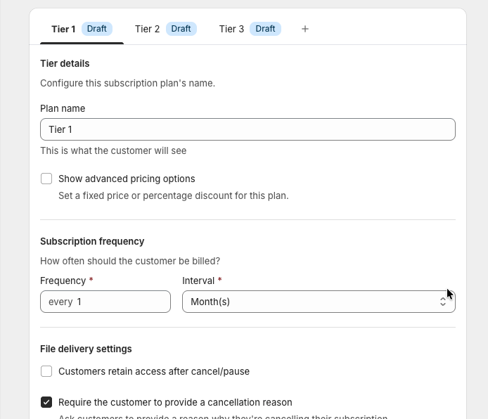
Task: Select the Tier 3 tab
Action: (231, 29)
